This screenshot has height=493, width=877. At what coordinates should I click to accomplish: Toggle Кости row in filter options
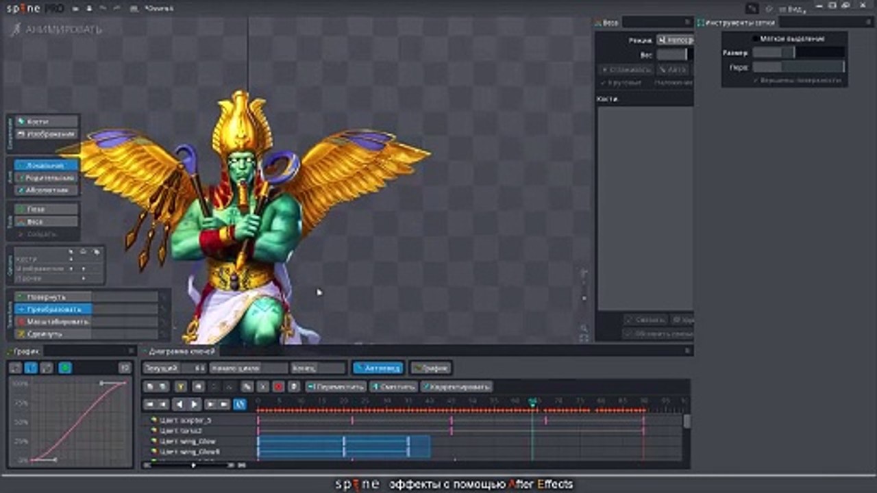(58, 260)
